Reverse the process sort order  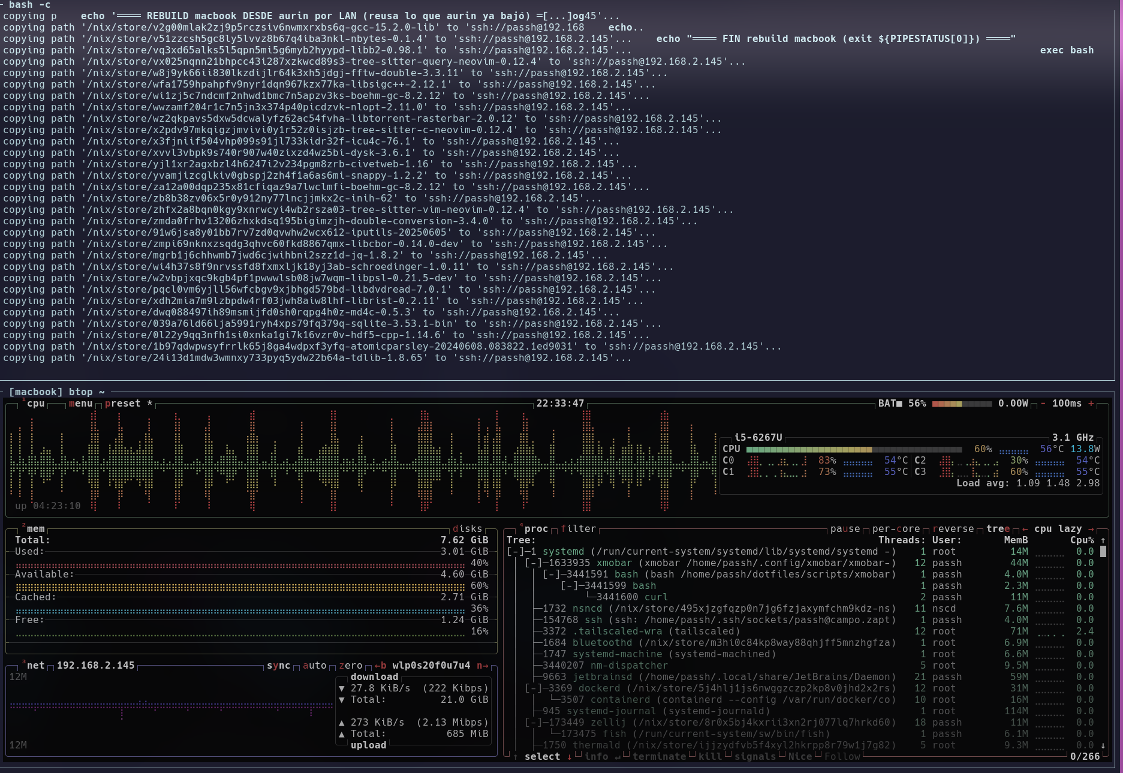(x=953, y=529)
